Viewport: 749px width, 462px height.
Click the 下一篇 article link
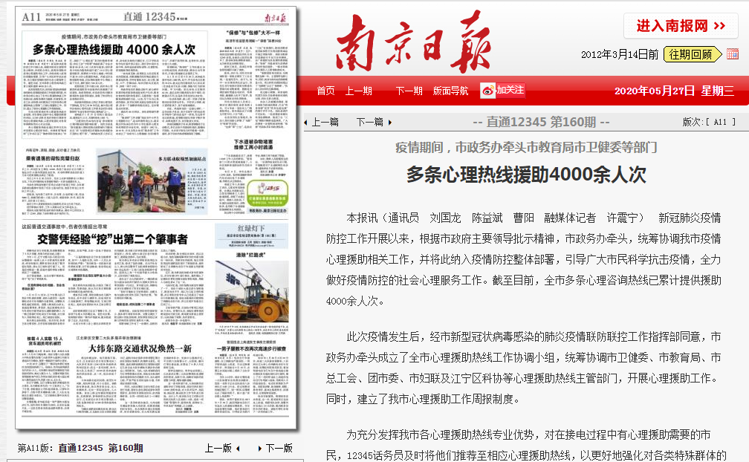click(370, 122)
